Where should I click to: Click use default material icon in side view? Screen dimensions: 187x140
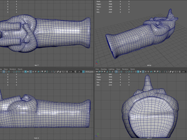pyautogui.click(x=141, y=72)
